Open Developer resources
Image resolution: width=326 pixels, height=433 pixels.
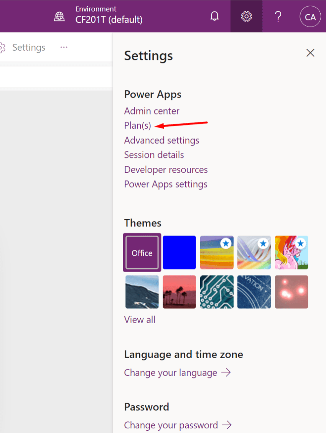pos(166,169)
